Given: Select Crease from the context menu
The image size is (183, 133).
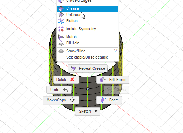Looking at the screenshot, I should click(88, 8).
